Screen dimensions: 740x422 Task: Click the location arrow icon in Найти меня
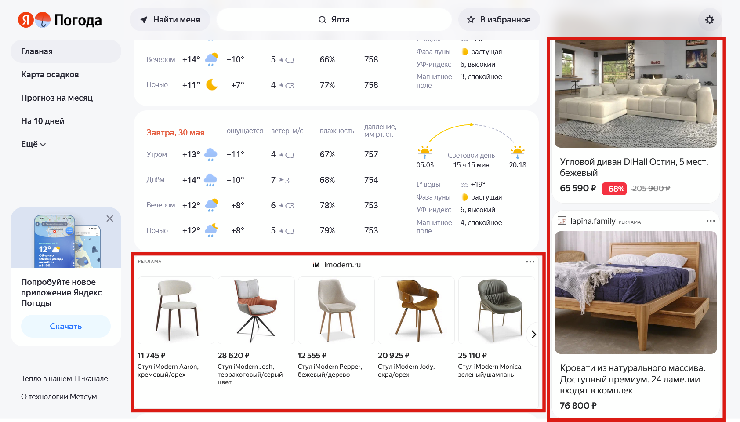tap(144, 20)
